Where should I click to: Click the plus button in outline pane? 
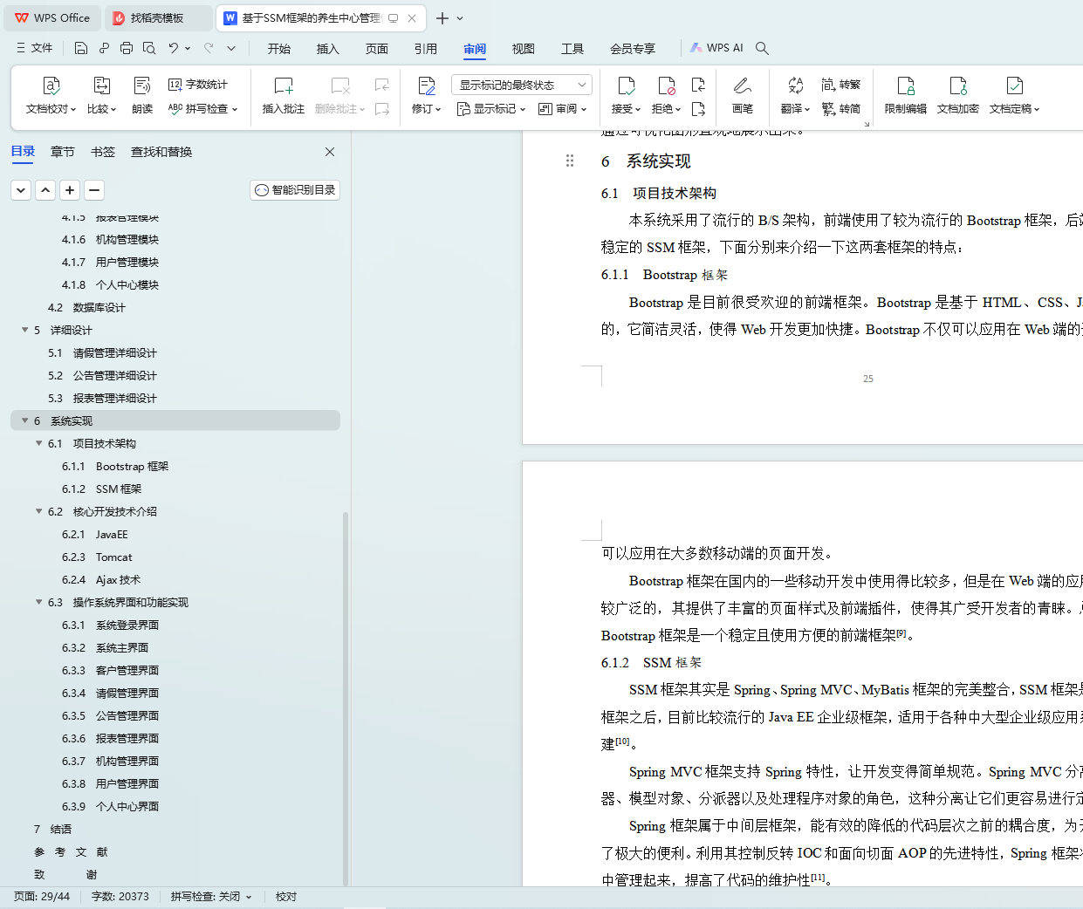[70, 190]
